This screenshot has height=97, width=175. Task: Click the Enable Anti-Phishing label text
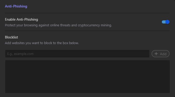click(21, 19)
